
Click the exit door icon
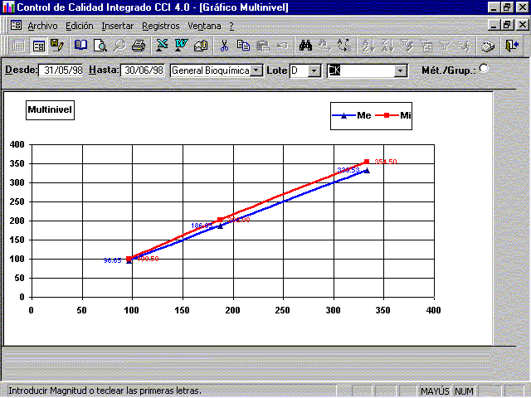coord(511,46)
